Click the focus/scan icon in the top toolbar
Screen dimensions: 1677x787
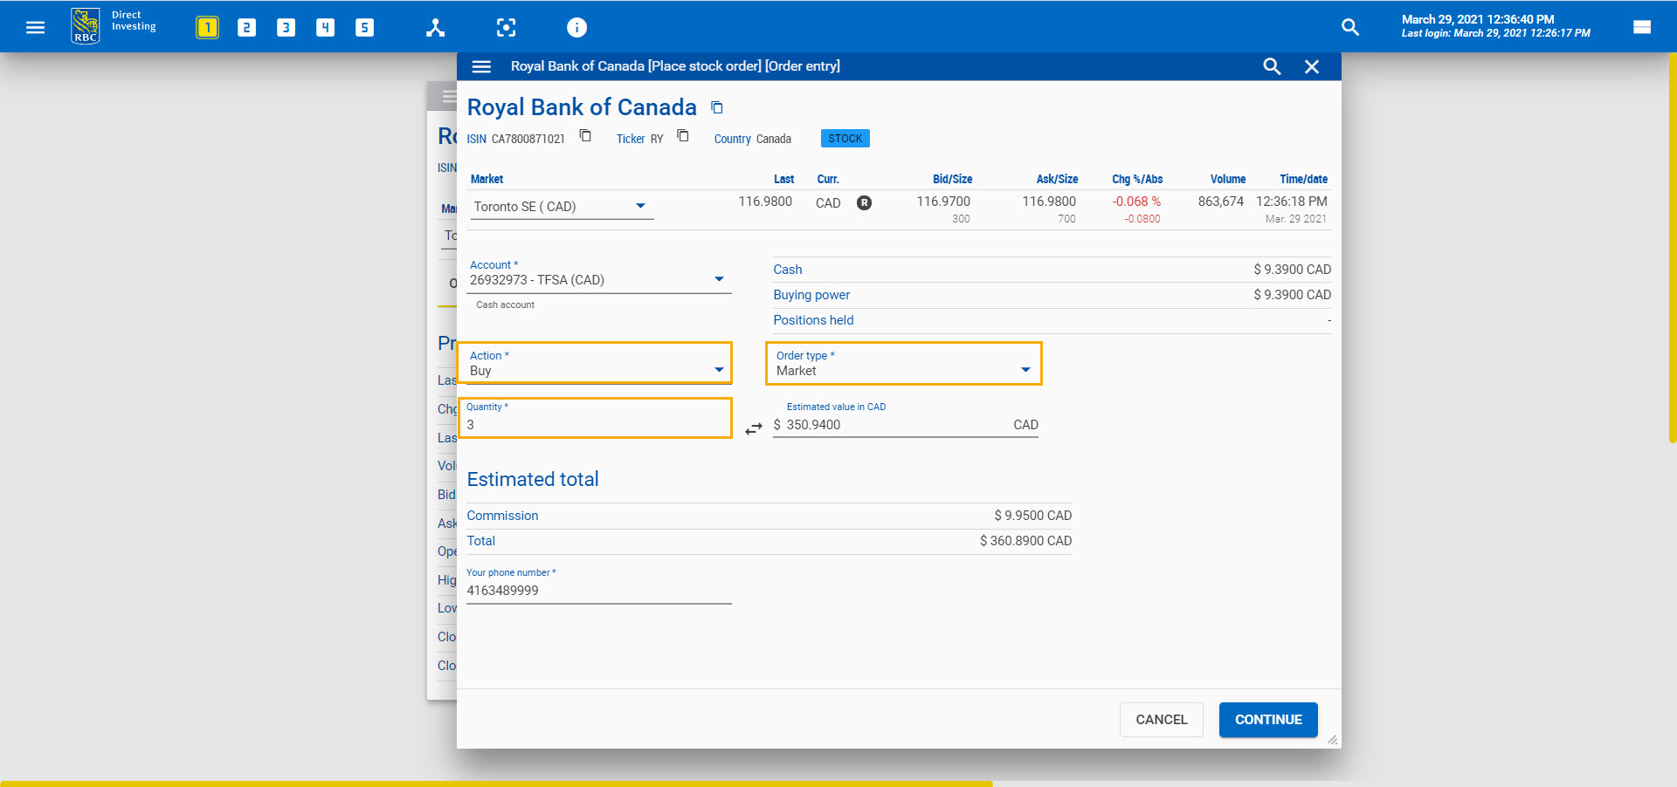coord(507,27)
